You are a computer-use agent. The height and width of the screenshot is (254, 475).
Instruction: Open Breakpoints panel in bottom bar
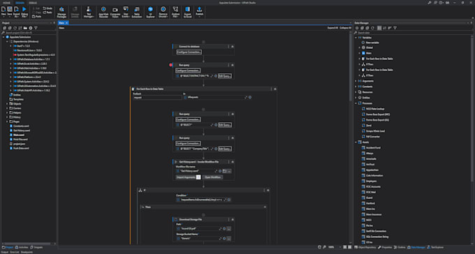pos(27,252)
